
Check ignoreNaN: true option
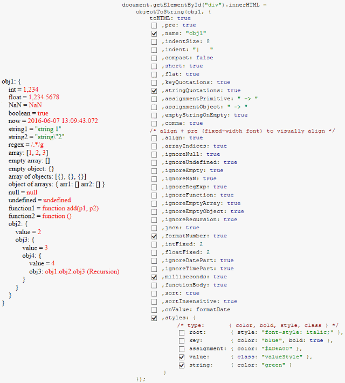tap(154, 179)
